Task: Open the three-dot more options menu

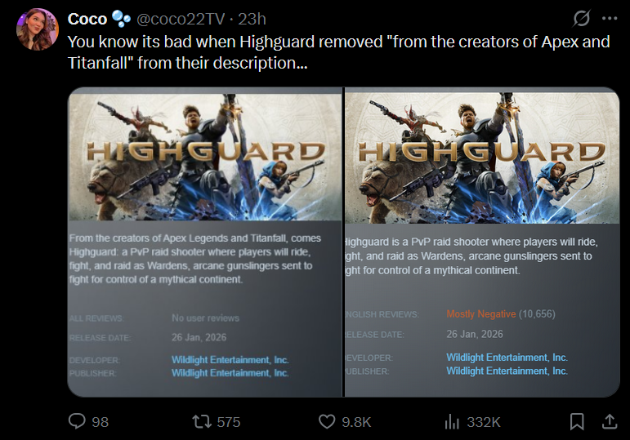Action: (x=610, y=18)
